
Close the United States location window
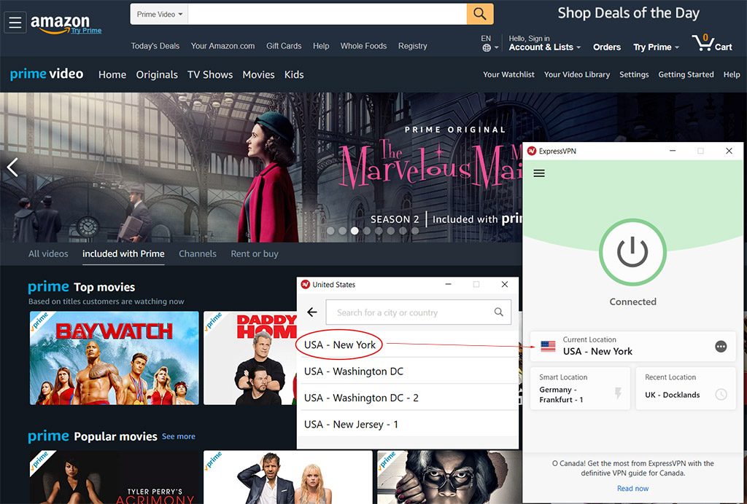pos(505,284)
